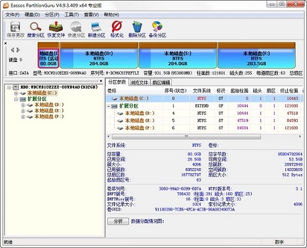
Task: Select the F: 283.5GB partition block
Action: pos(256,55)
